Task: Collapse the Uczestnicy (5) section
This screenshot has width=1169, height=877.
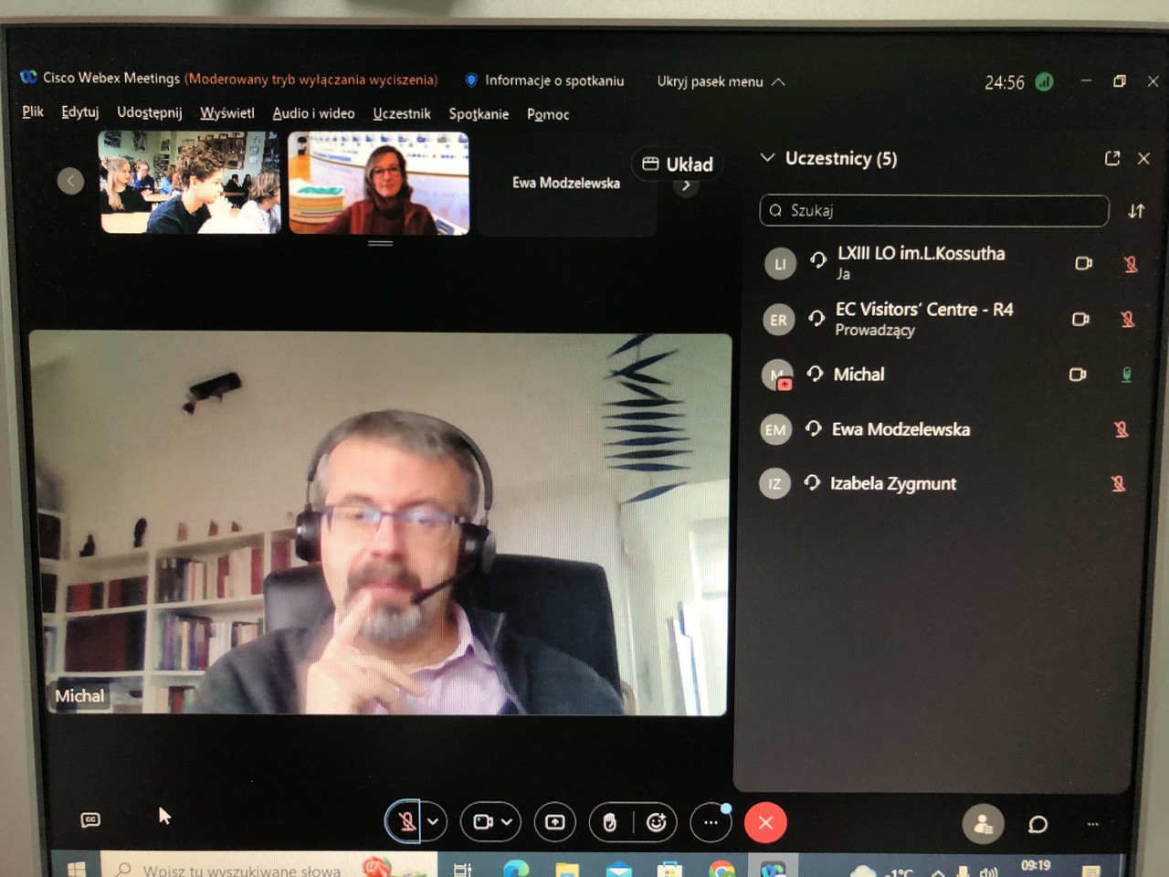Action: point(767,158)
